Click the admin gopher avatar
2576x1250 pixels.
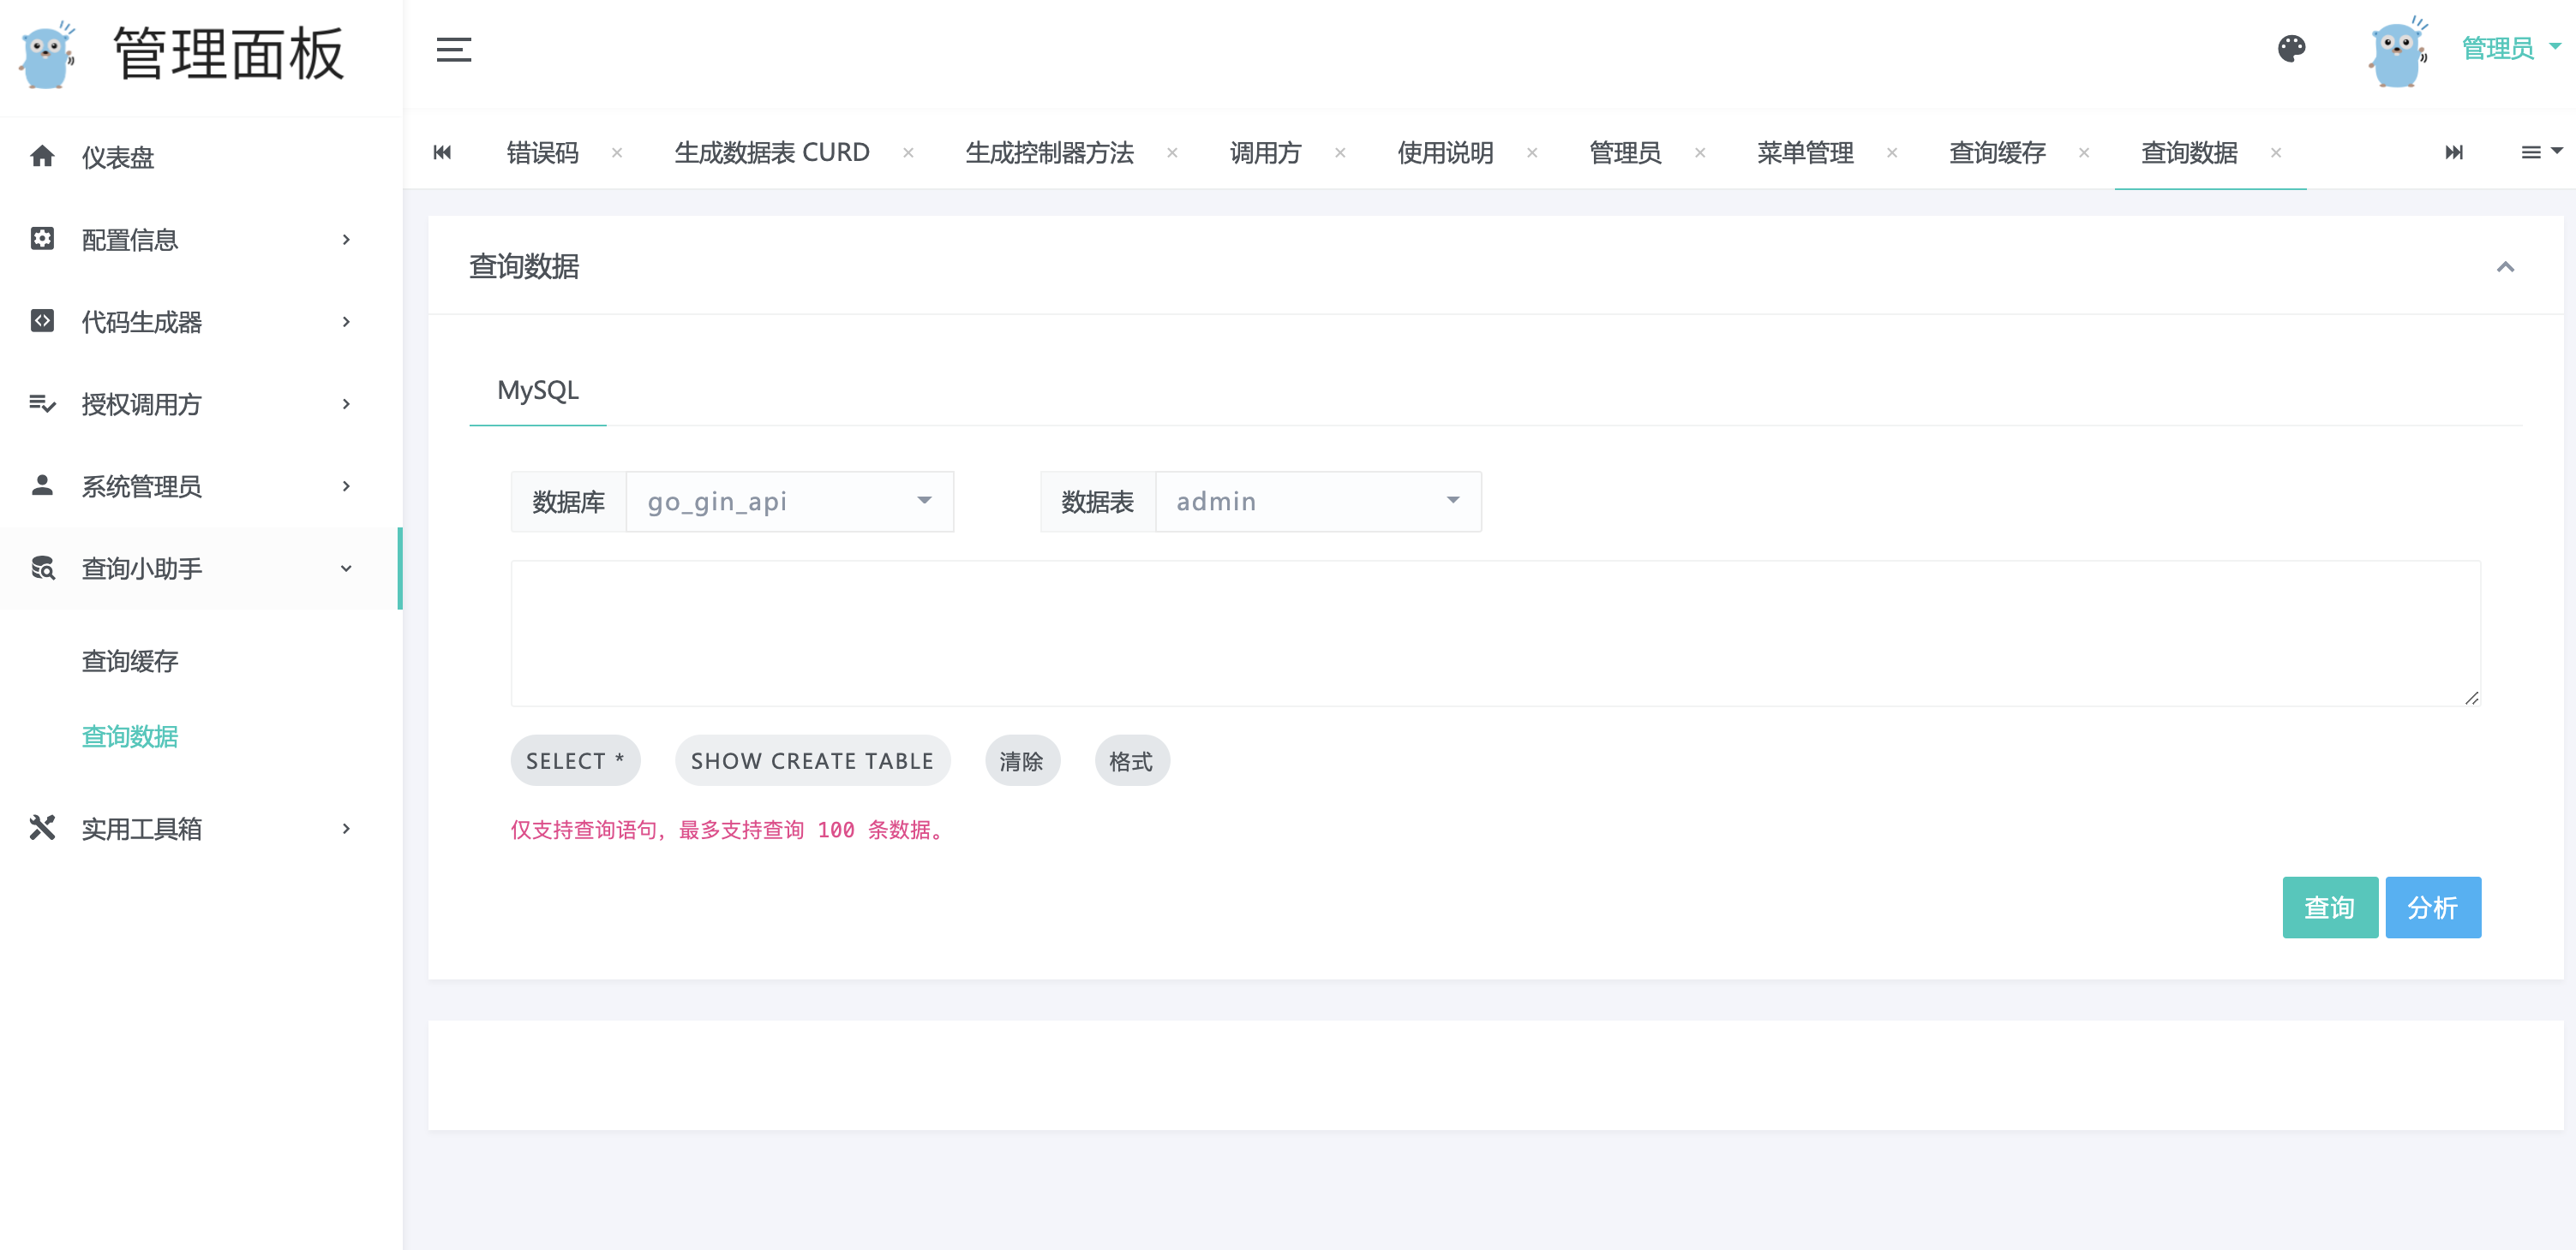(x=2397, y=52)
